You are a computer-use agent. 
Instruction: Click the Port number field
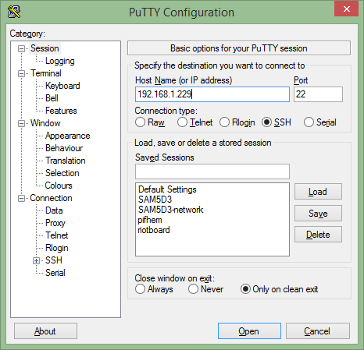(x=318, y=94)
